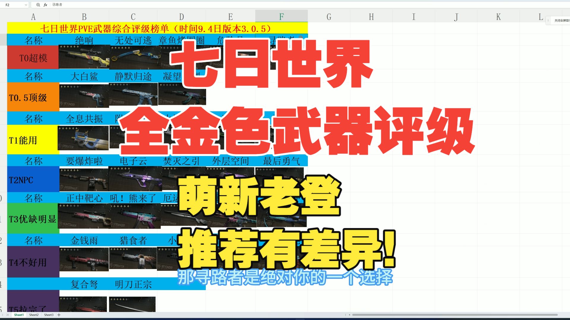Select column G header

click(329, 17)
